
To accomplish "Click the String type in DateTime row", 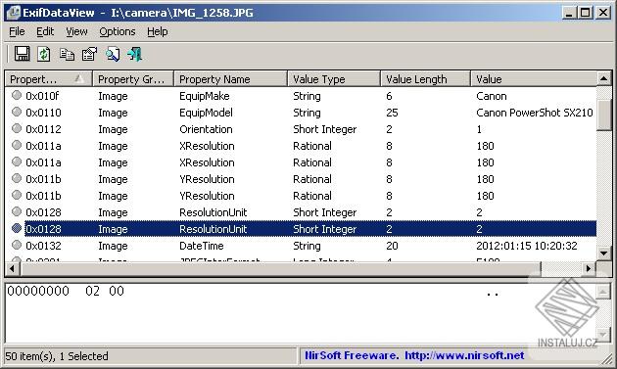I will point(307,246).
